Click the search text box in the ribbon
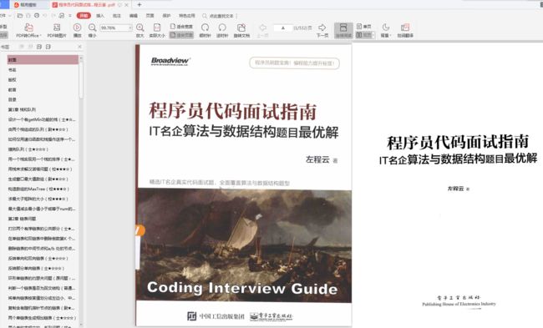This screenshot has width=543, height=328. coord(221,16)
